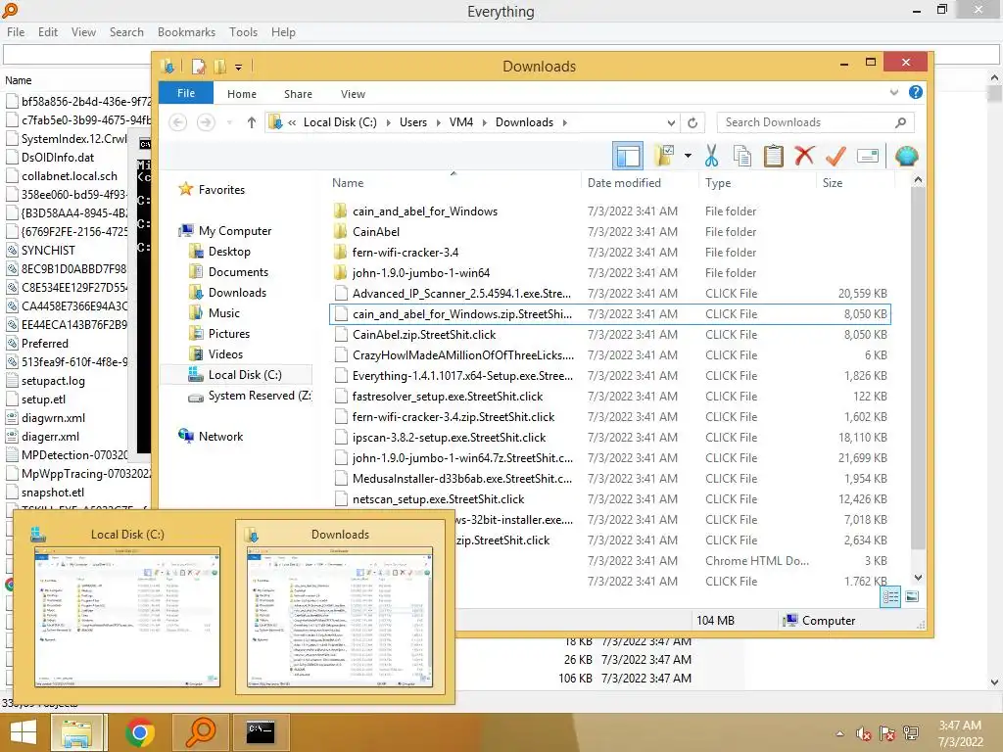This screenshot has width=1003, height=752.
Task: Open the Explorer View ribbon tab
Action: click(x=353, y=94)
